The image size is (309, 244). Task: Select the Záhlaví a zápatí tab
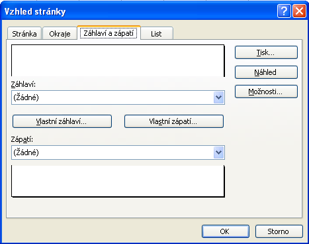click(x=109, y=33)
